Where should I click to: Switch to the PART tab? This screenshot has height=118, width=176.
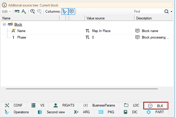pos(155,112)
